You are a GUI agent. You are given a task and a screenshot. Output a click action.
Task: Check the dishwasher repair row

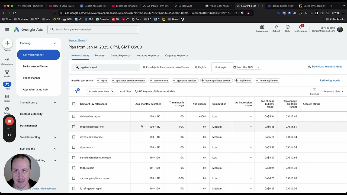[x=73, y=116]
